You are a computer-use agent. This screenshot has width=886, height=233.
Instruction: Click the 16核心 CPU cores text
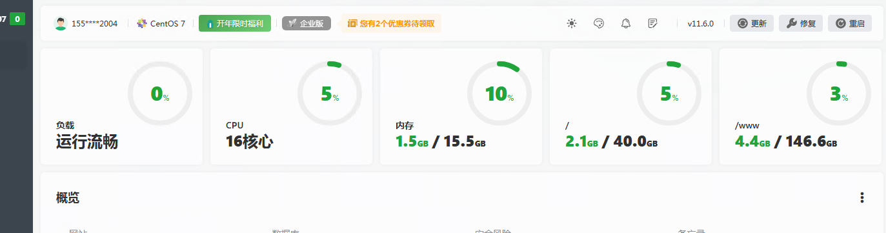250,142
